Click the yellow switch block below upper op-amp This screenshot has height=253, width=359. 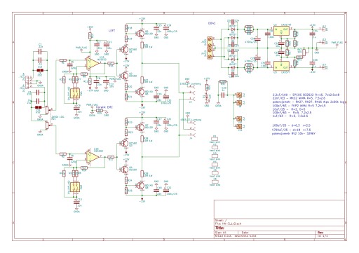point(75,93)
